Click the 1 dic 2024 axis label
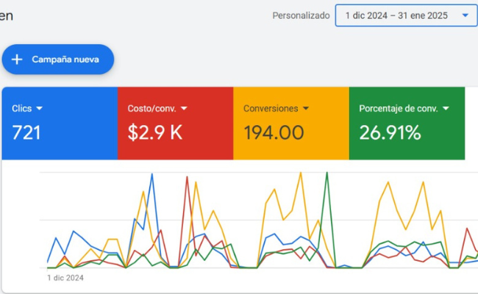 pyautogui.click(x=65, y=278)
